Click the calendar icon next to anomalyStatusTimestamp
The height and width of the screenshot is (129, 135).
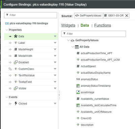78,86
